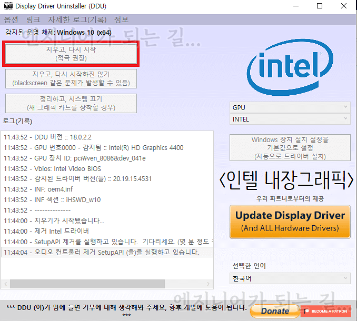Select the dashed separator log line

(107, 210)
